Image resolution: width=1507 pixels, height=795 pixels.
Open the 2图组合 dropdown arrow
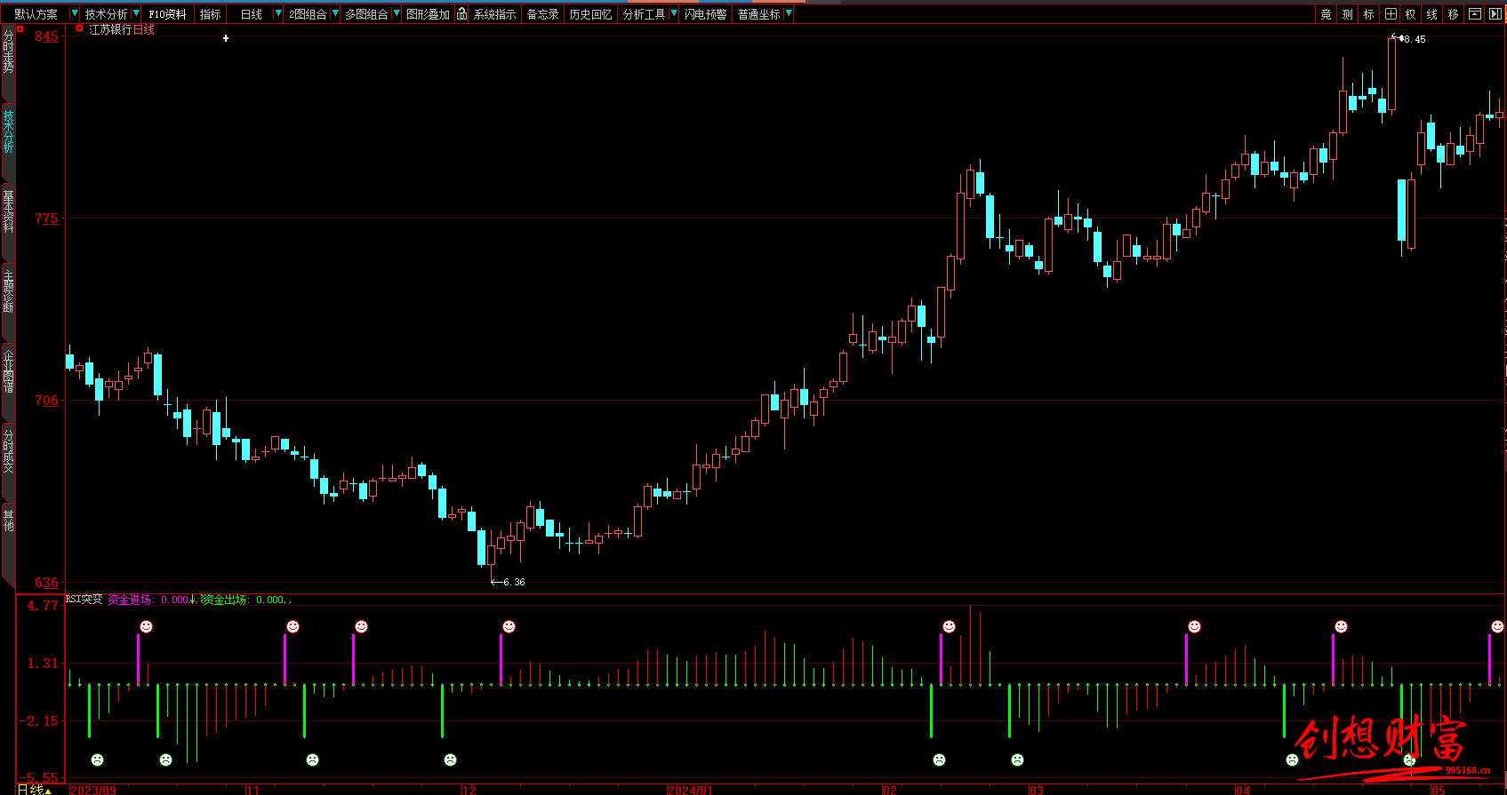(x=334, y=14)
